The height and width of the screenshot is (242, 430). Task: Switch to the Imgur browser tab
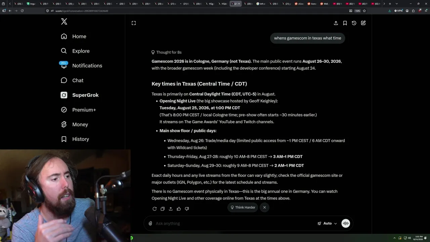(x=31, y=4)
